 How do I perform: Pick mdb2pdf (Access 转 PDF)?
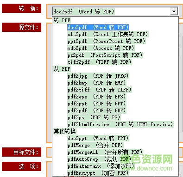tap(101, 48)
